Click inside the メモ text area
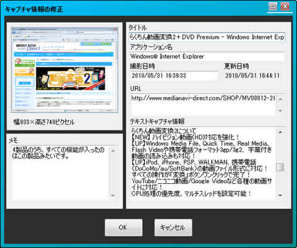Image resolution: width=297 pixels, height=248 pixels. coord(61,173)
